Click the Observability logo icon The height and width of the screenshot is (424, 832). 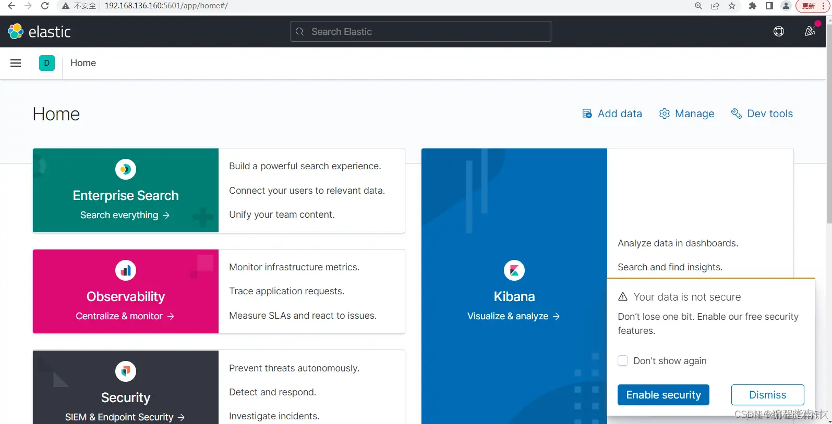coord(126,270)
